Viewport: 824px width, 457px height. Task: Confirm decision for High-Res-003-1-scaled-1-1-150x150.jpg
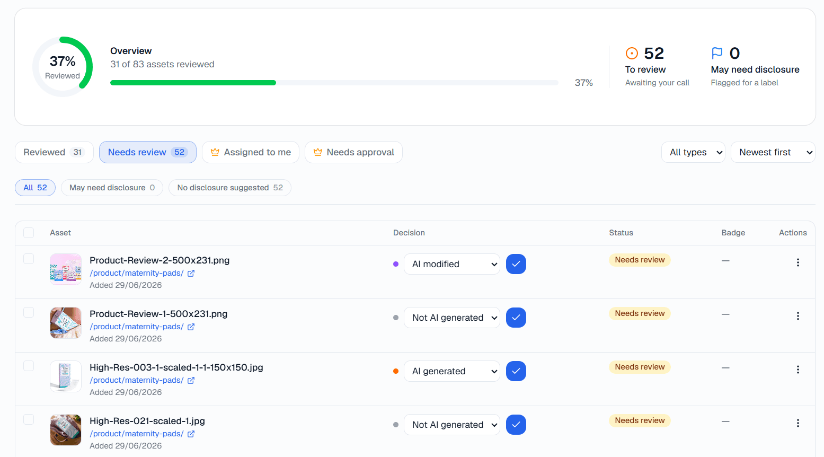[x=516, y=371]
